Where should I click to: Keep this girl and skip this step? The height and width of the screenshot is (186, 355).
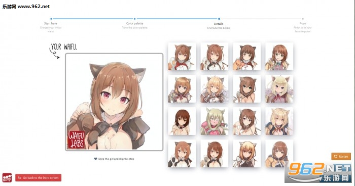[x=114, y=159]
